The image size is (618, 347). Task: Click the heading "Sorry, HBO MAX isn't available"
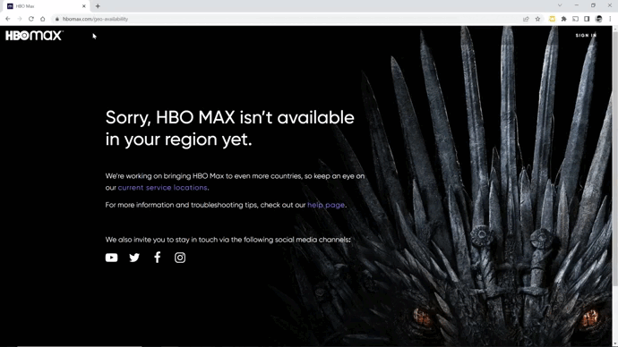click(230, 118)
